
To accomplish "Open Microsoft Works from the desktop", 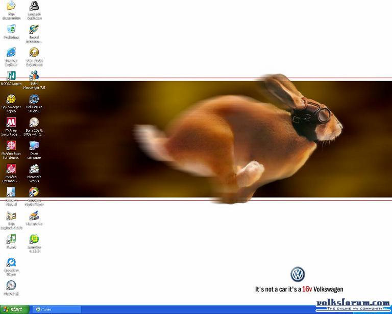I will click(34, 168).
